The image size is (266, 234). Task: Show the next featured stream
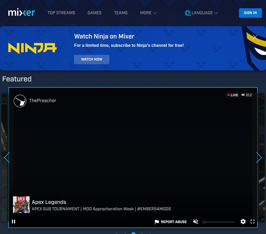259,158
